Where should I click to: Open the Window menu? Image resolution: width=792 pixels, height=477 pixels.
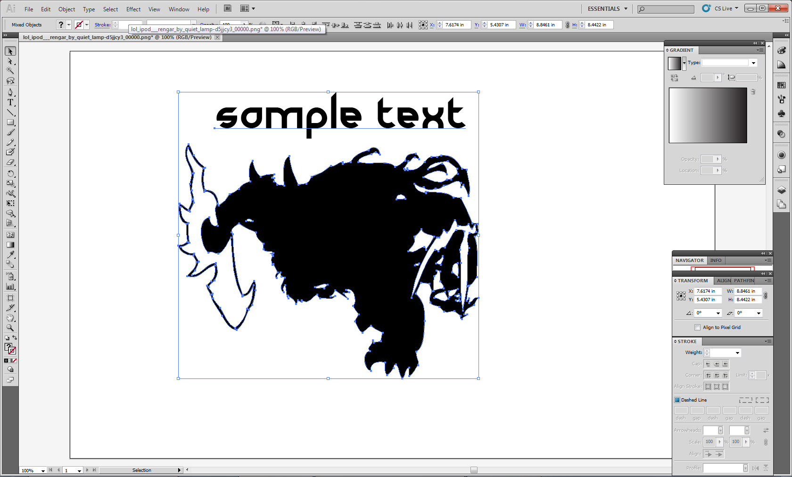click(x=179, y=9)
